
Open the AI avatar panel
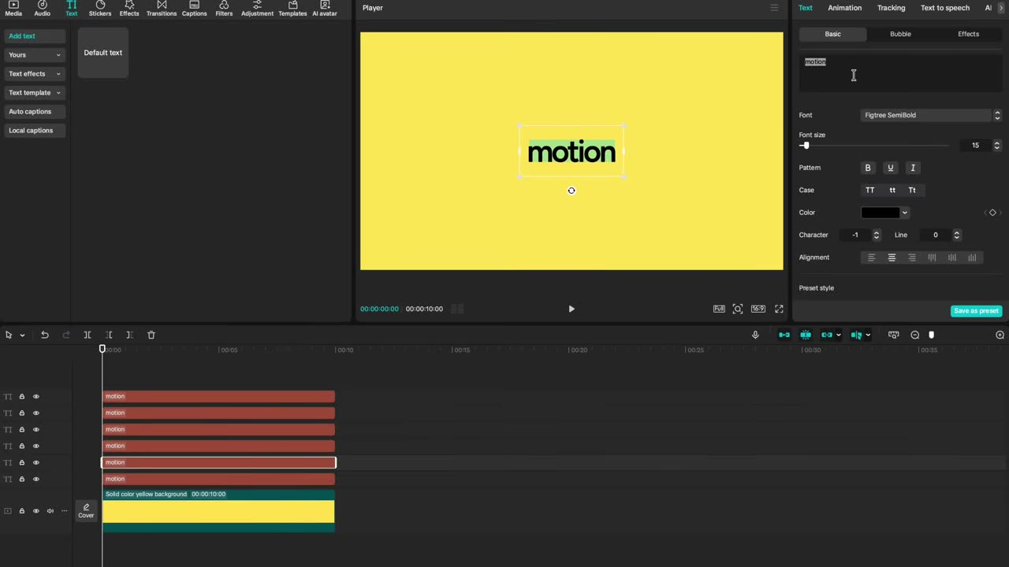coord(325,9)
